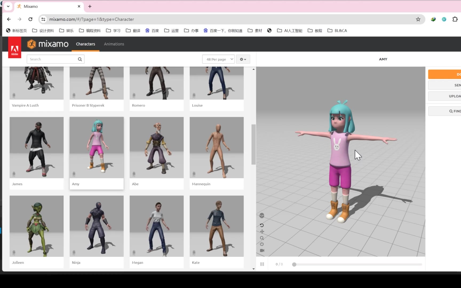The image size is (461, 288).
Task: Pause the animation playback
Action: pos(262,264)
